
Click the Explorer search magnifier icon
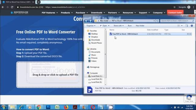(193, 21)
